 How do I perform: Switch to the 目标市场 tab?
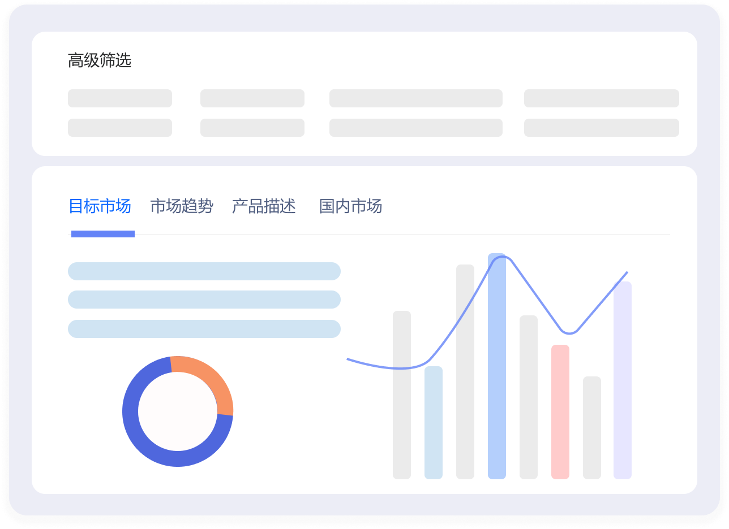[x=100, y=206]
